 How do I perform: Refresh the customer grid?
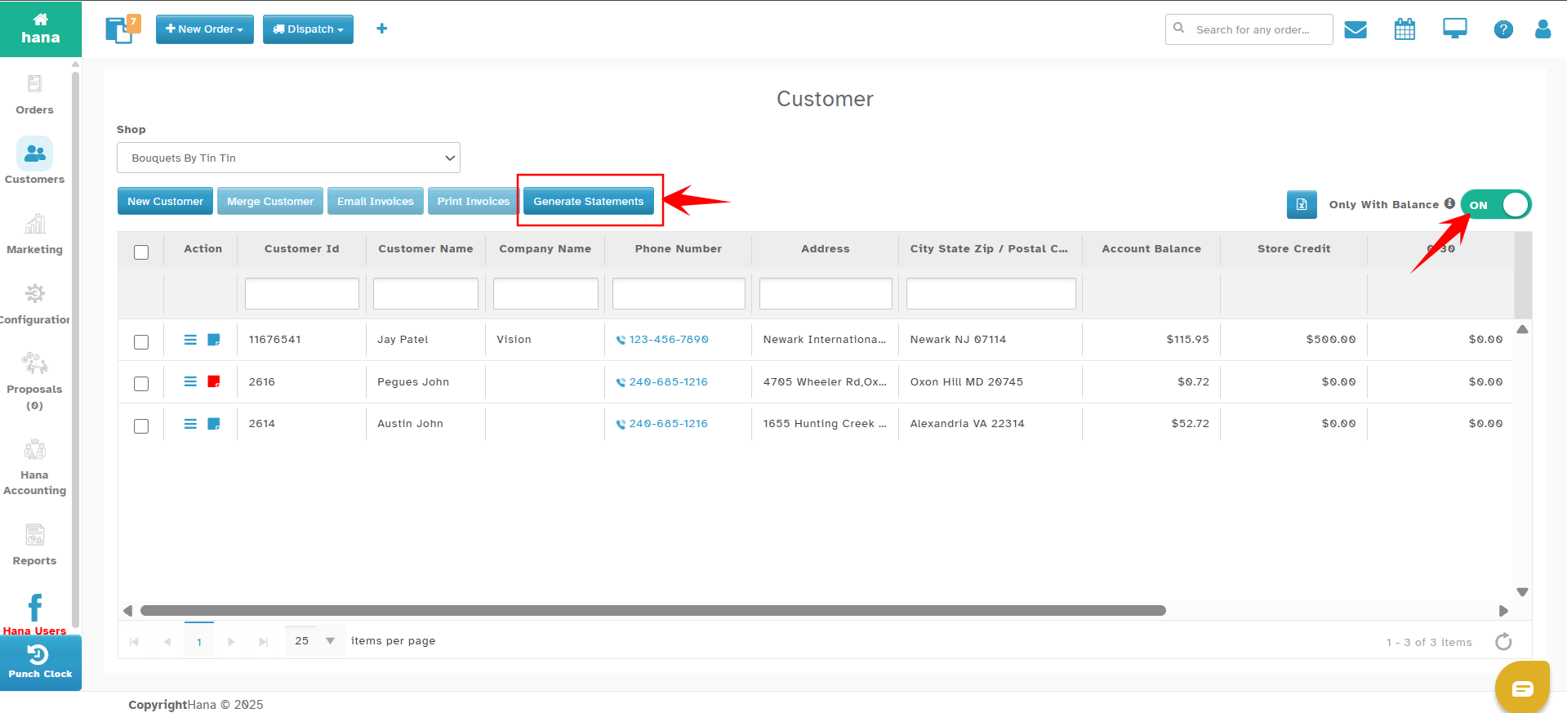click(x=1503, y=642)
